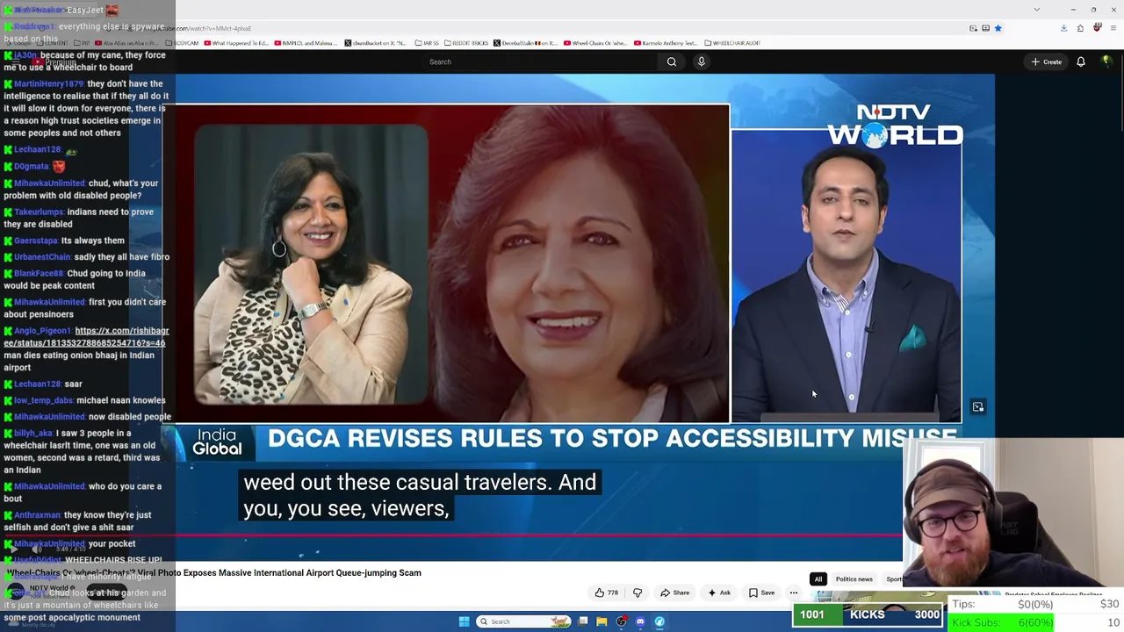
Task: Click username low_temp_dabs in chat
Action: click(44, 400)
